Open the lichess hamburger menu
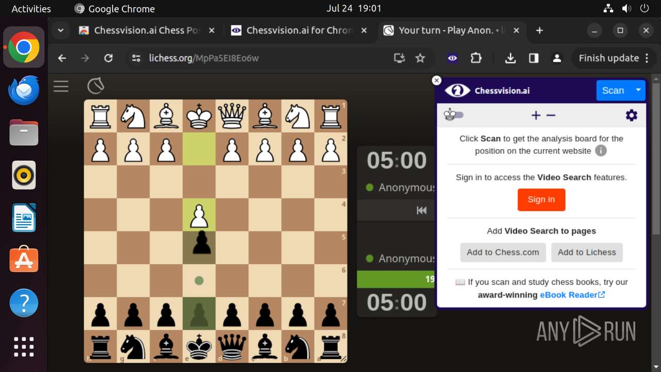 click(x=61, y=86)
